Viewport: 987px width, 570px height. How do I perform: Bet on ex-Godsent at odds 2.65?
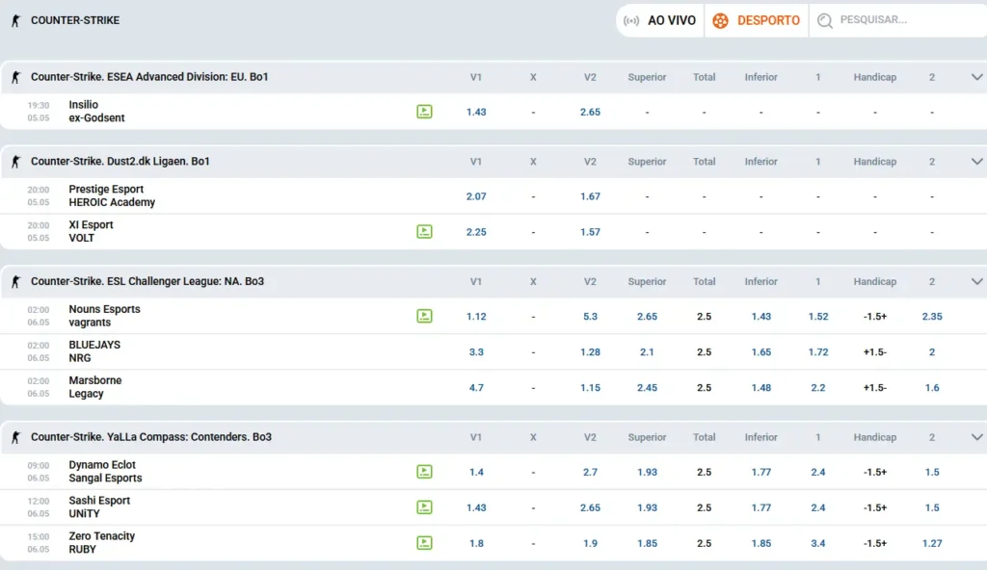coord(590,112)
